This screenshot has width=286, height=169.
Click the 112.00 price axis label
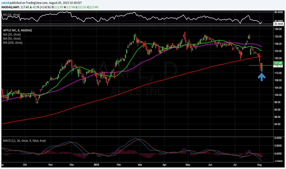(278, 73)
